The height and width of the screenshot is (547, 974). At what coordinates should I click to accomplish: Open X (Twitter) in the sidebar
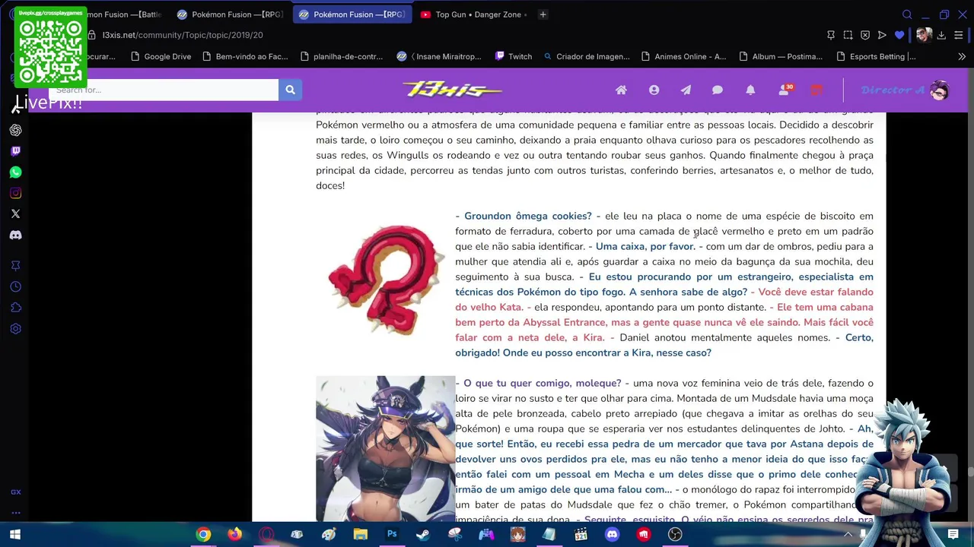click(x=15, y=214)
